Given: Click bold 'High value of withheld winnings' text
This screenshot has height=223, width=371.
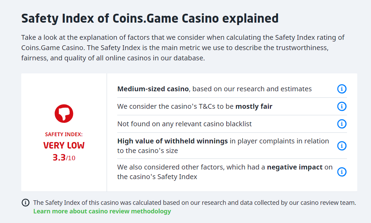Looking at the screenshot, I should (x=172, y=141).
